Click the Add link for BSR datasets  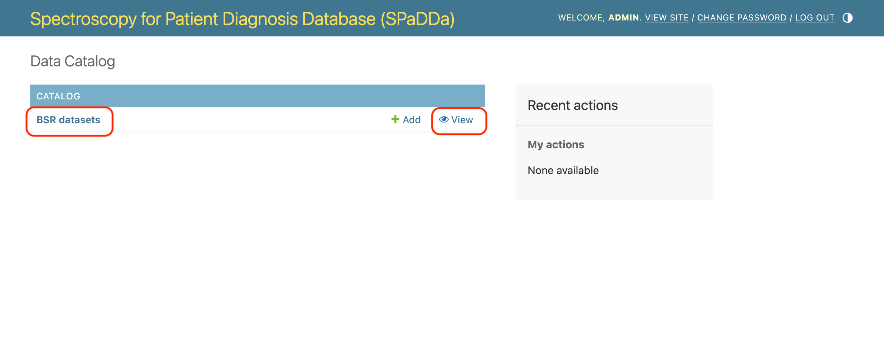406,120
